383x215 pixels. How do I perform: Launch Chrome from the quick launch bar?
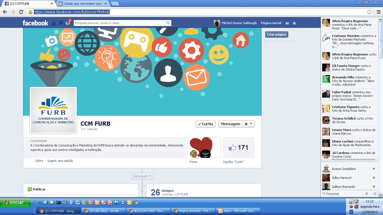(x=136, y=202)
